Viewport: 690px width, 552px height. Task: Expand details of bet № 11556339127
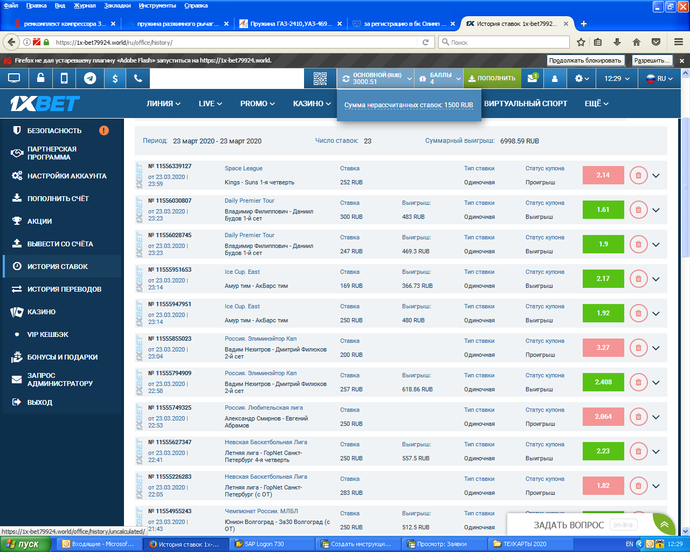656,176
